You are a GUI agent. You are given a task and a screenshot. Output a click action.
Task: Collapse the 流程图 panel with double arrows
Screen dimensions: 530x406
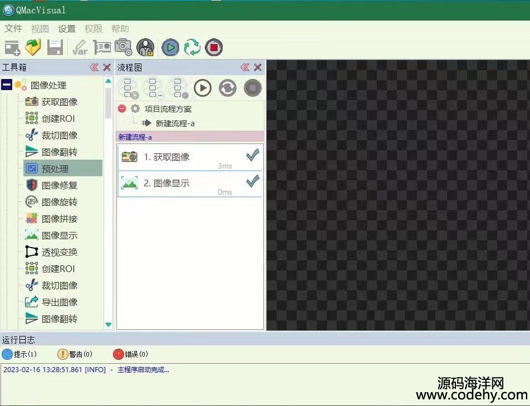(x=245, y=67)
